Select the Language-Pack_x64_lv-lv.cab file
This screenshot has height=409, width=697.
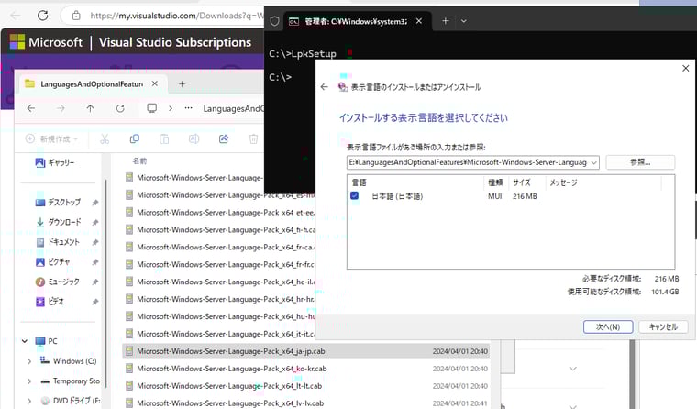pyautogui.click(x=305, y=403)
